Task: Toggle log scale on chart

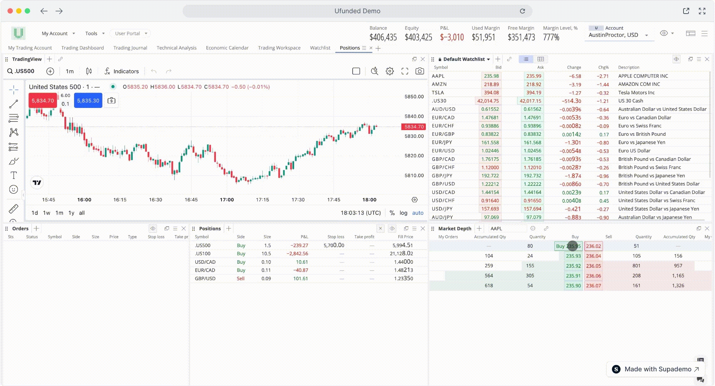Action: point(403,213)
